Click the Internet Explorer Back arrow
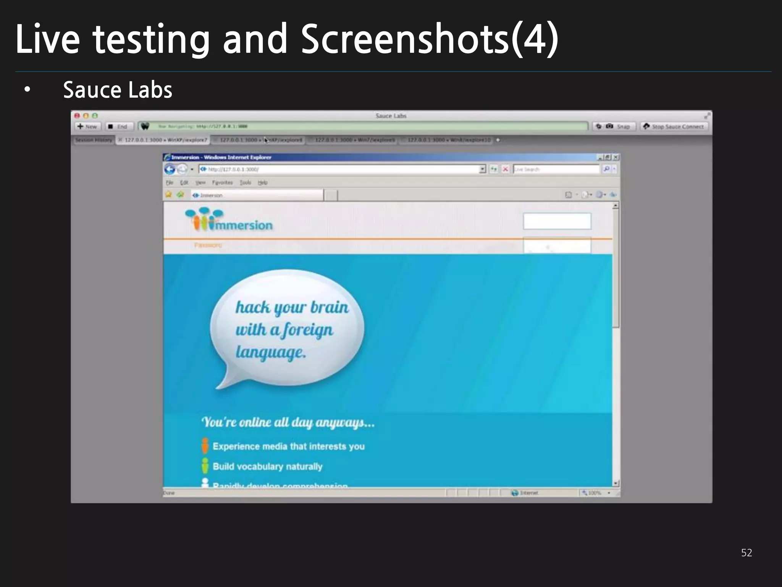 pyautogui.click(x=170, y=169)
